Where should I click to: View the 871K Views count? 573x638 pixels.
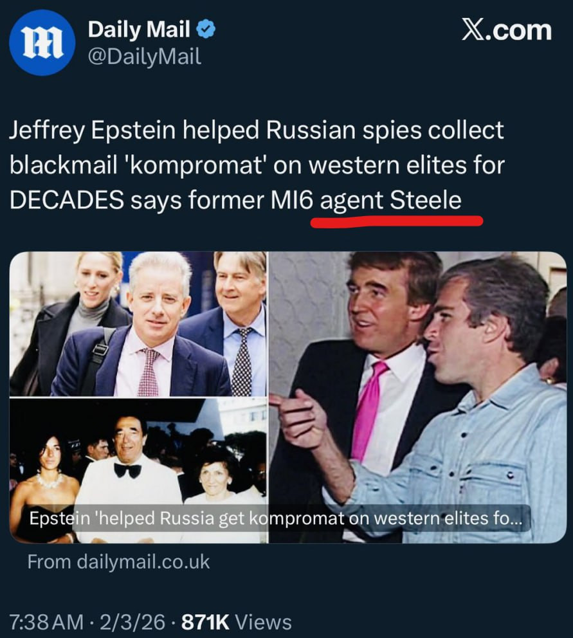(237, 622)
